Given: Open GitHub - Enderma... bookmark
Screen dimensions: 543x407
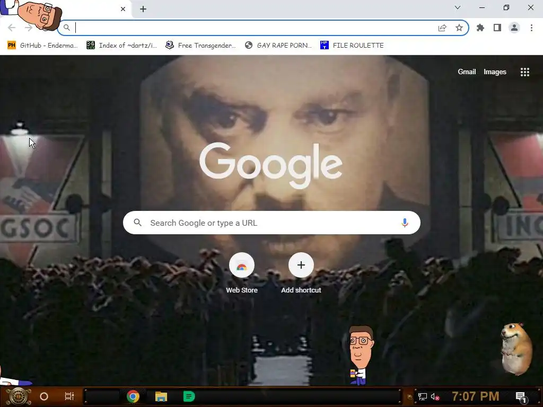Looking at the screenshot, I should coord(42,46).
